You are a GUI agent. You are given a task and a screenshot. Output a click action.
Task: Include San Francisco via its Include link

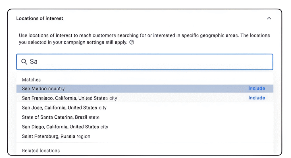pos(257,98)
